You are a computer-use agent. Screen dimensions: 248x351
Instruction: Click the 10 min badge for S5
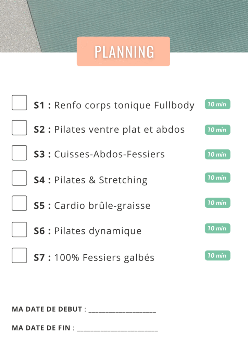(x=218, y=203)
